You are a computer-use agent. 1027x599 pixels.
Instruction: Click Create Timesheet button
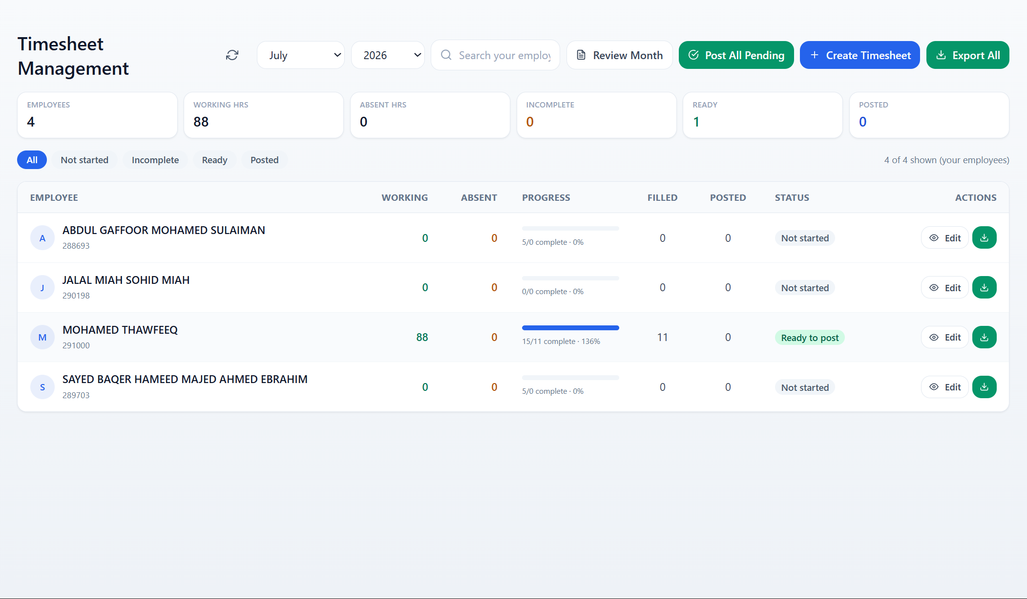[x=860, y=55]
